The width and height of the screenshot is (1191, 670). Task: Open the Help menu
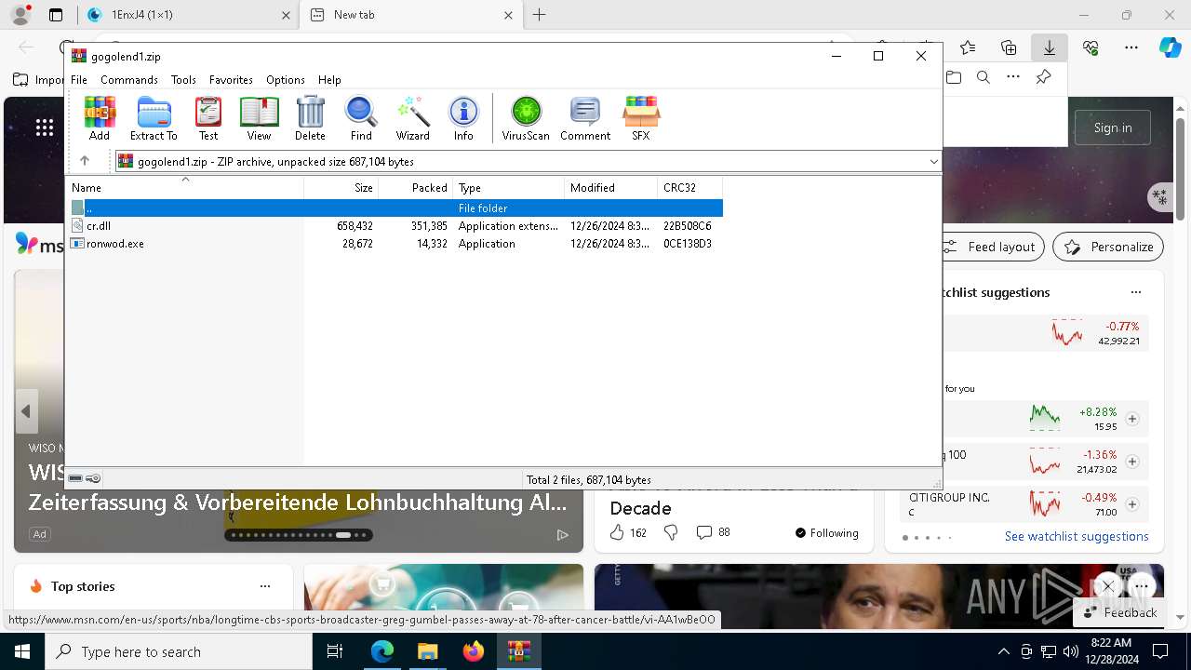point(329,80)
